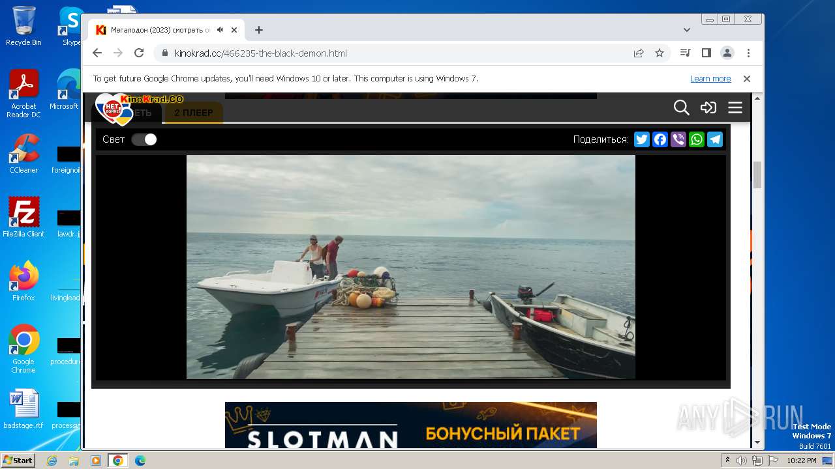Click the taskbar clock 10:22 PM
The width and height of the screenshot is (835, 469).
[802, 461]
